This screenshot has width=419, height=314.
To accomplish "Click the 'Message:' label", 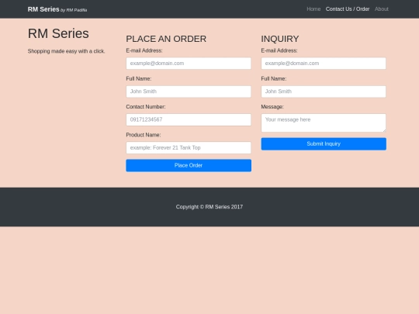I will (272, 107).
